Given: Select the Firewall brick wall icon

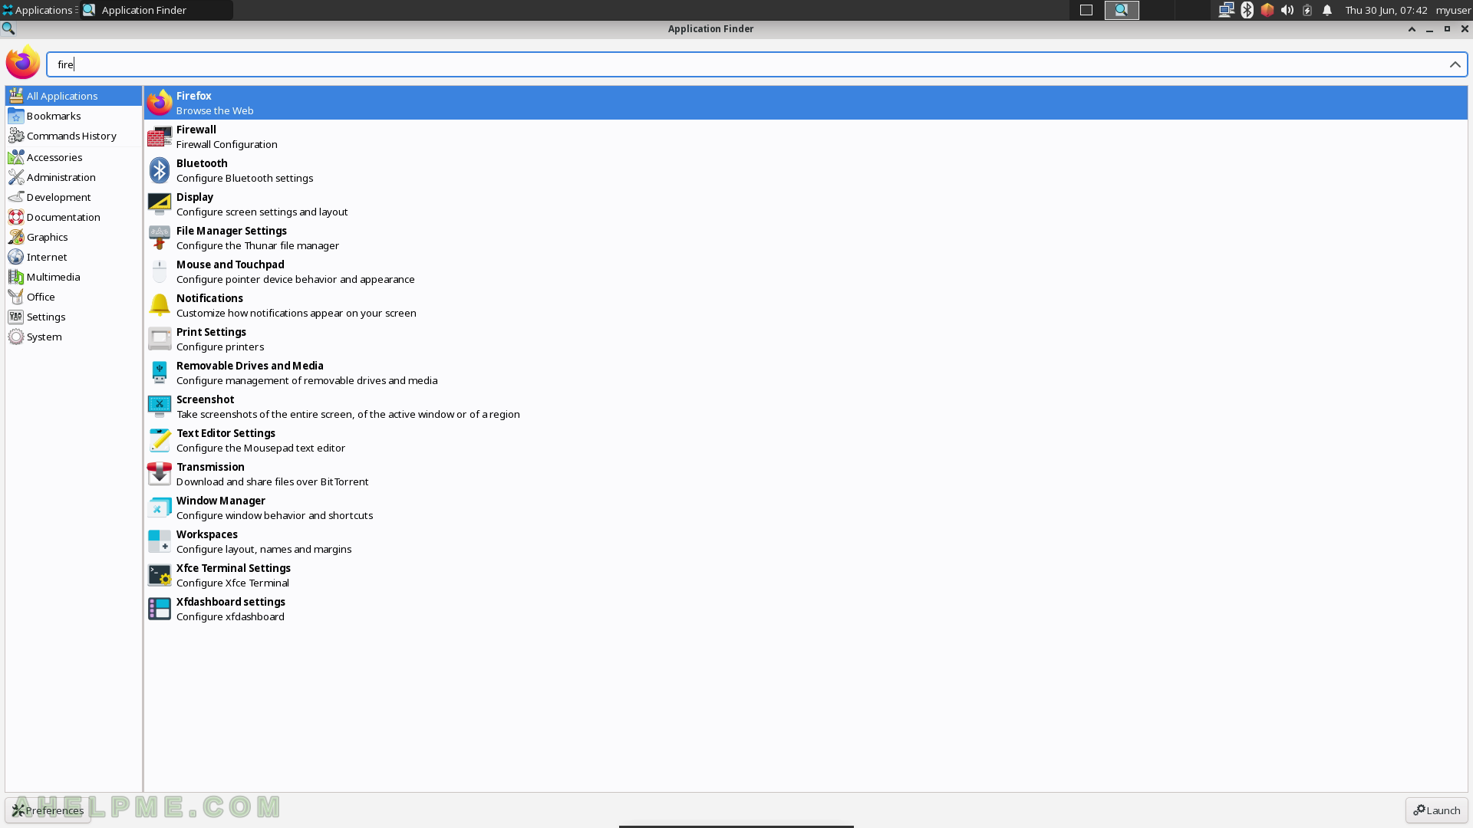Looking at the screenshot, I should [x=160, y=136].
